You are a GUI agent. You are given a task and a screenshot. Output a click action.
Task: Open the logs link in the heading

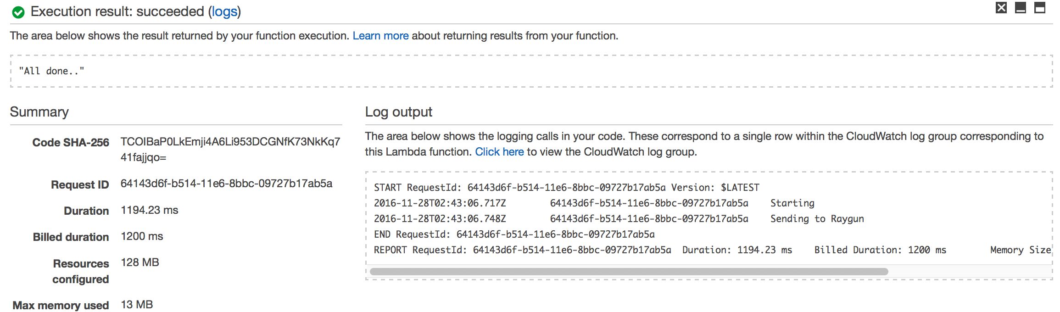(224, 11)
